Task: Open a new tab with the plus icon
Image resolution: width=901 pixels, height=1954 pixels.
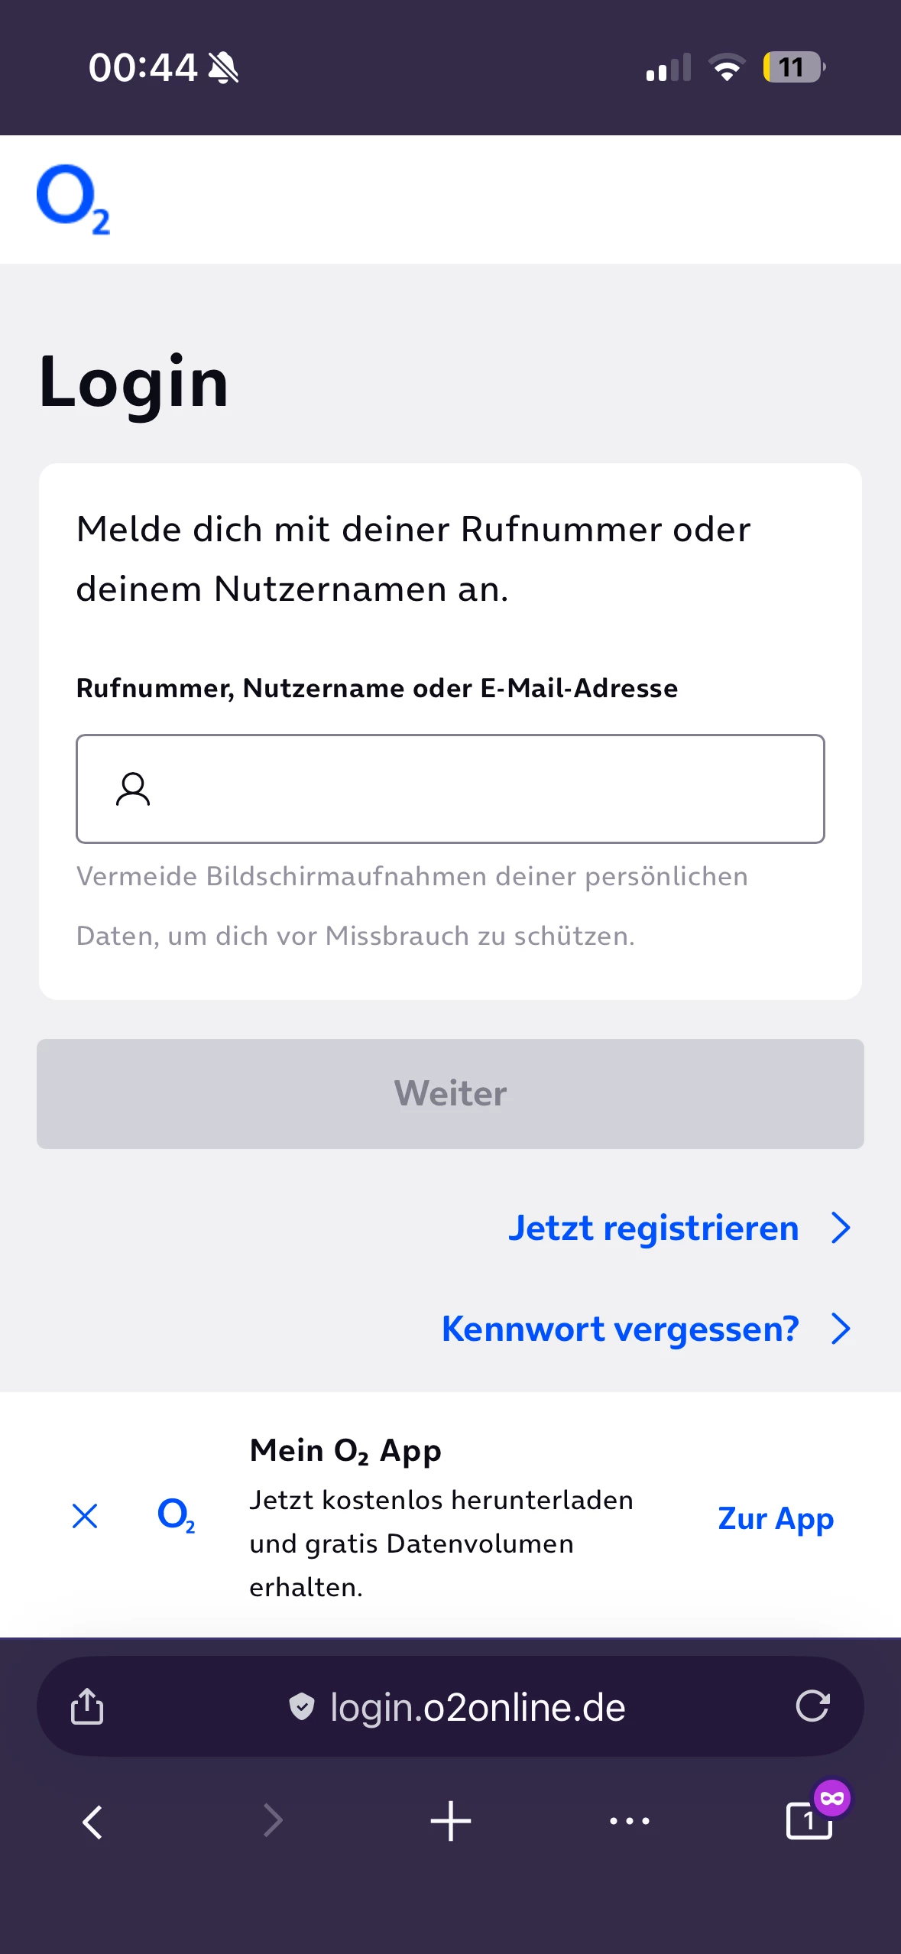Action: click(451, 1821)
